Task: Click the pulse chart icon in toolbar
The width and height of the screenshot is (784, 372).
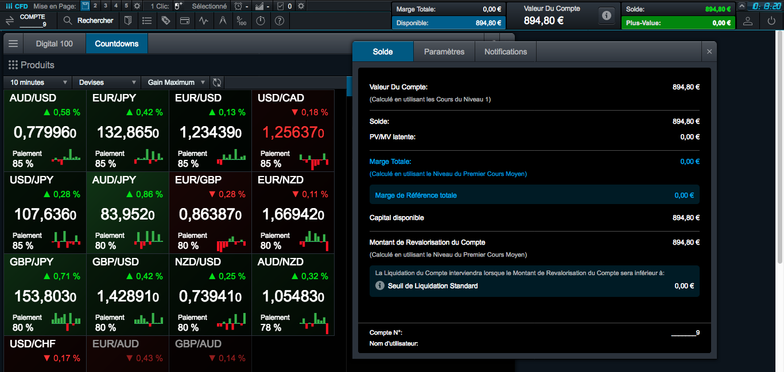Action: click(204, 21)
